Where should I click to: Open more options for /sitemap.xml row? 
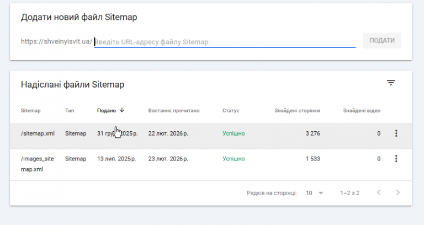396,133
